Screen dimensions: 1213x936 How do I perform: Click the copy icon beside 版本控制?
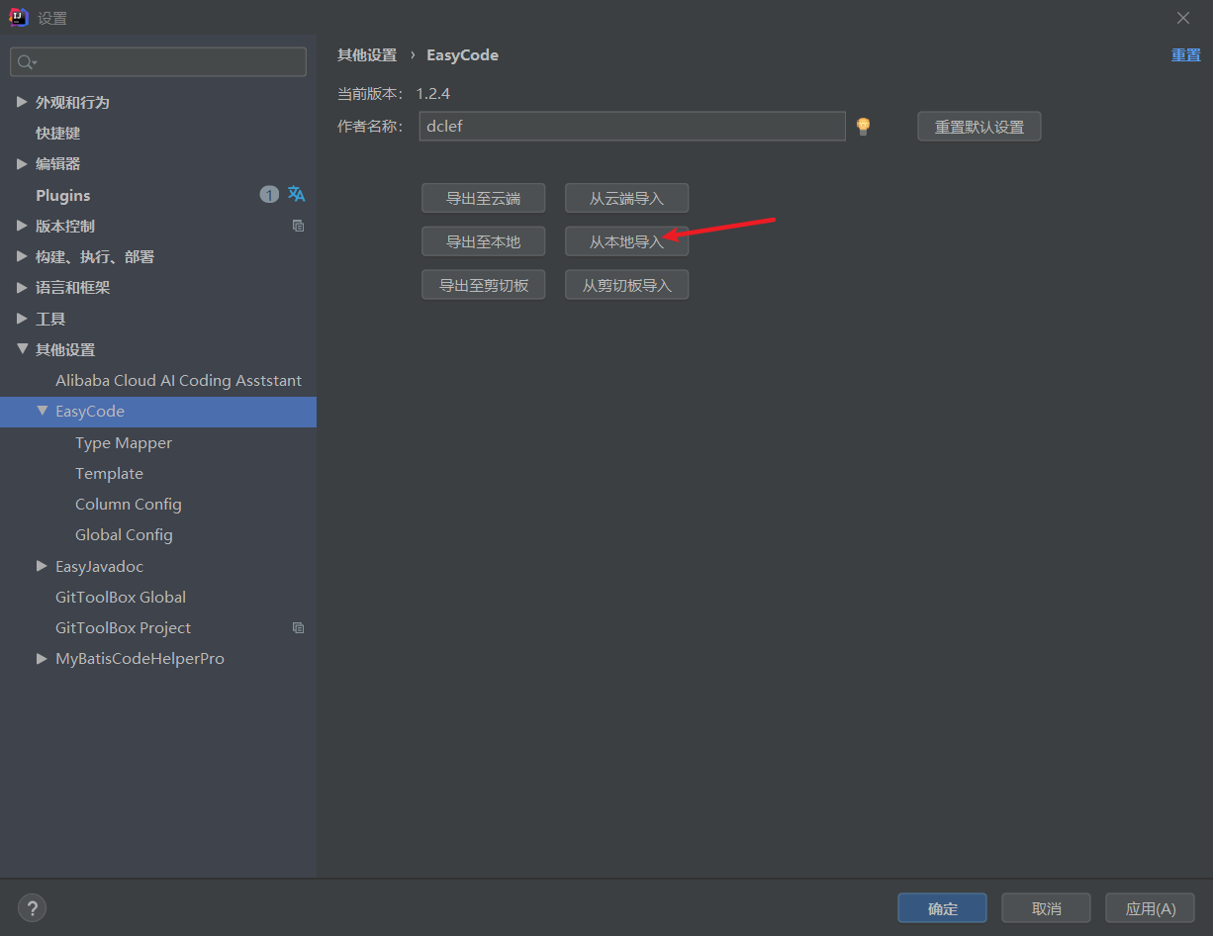[x=298, y=226]
